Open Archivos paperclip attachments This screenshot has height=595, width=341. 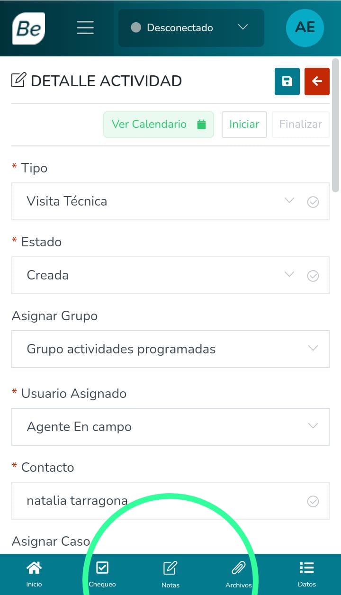(x=239, y=574)
